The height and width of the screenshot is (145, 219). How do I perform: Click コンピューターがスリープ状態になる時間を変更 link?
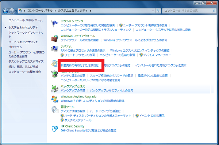(91, 80)
